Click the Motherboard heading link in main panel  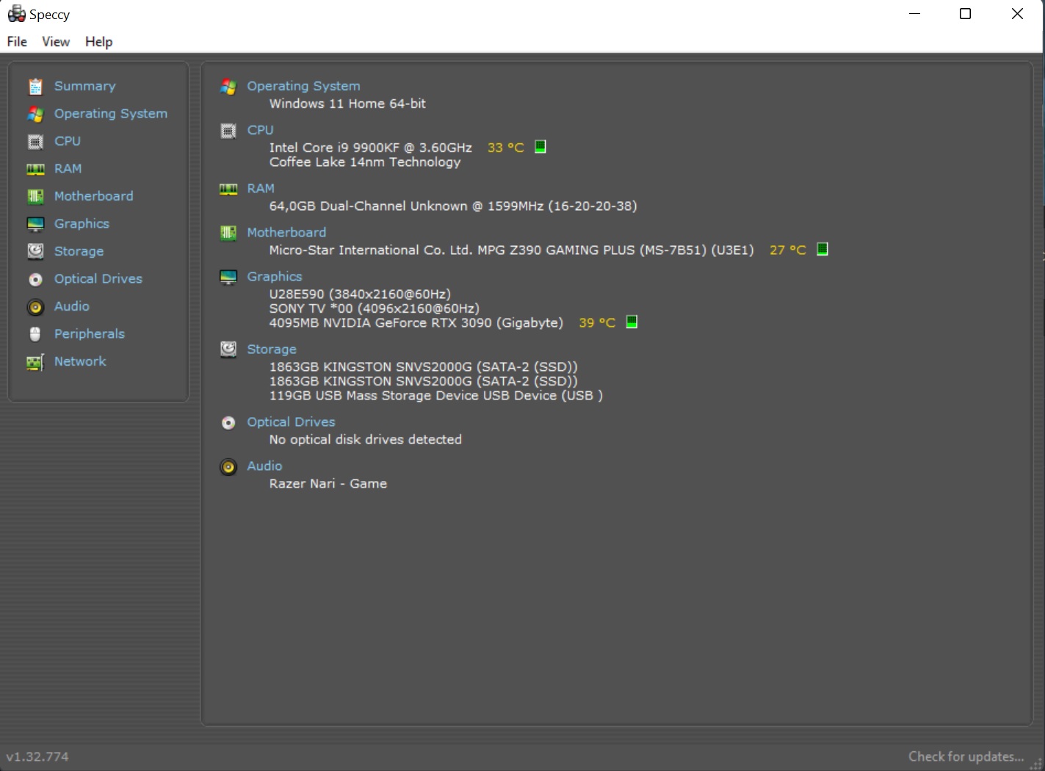point(286,233)
